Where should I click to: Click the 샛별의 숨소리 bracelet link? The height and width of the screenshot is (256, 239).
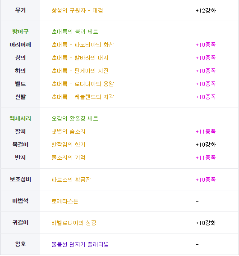pos(69,131)
